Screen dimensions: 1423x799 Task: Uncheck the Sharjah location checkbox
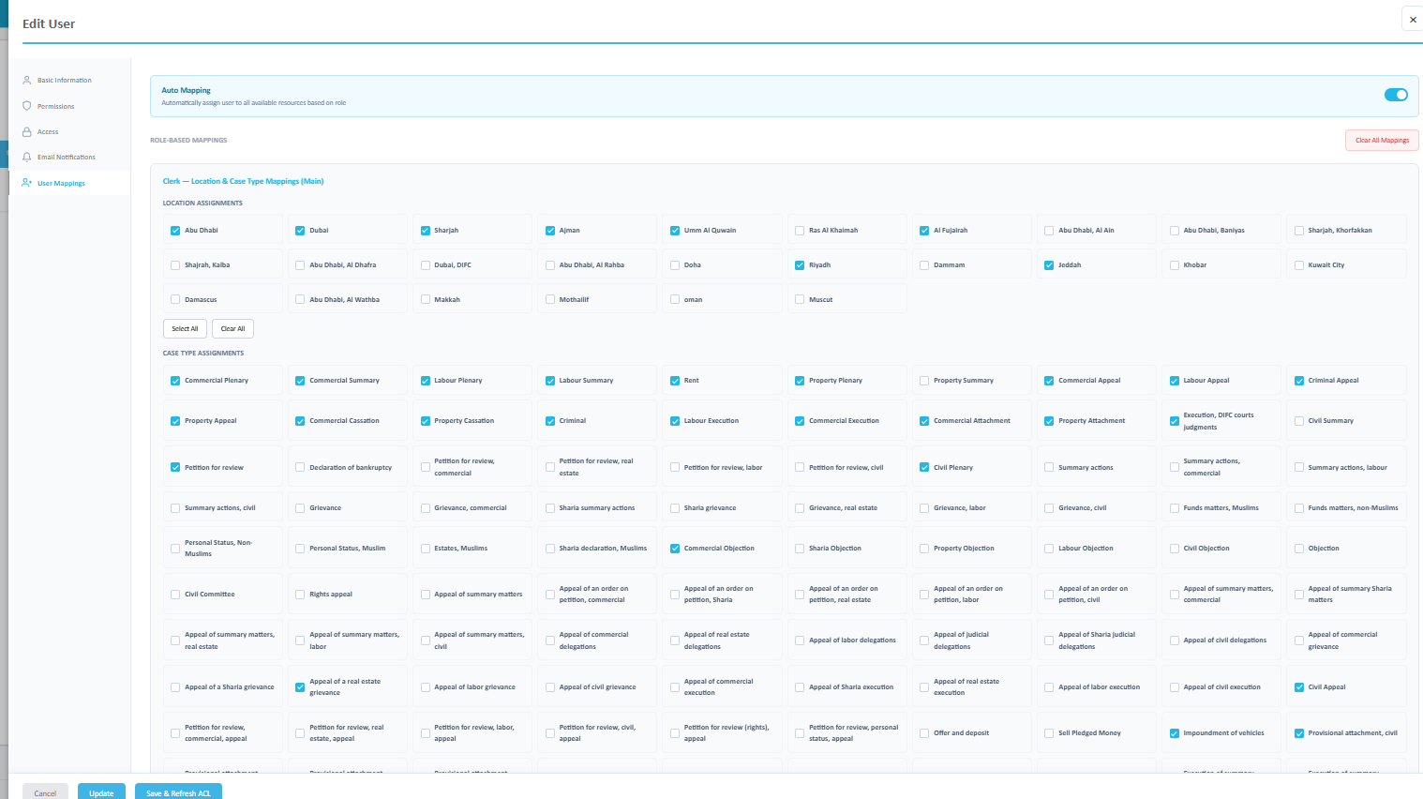[425, 231]
